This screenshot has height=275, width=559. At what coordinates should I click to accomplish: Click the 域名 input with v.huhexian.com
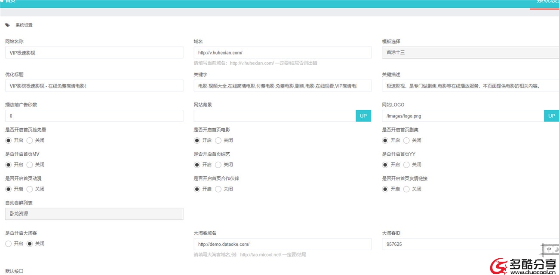283,53
